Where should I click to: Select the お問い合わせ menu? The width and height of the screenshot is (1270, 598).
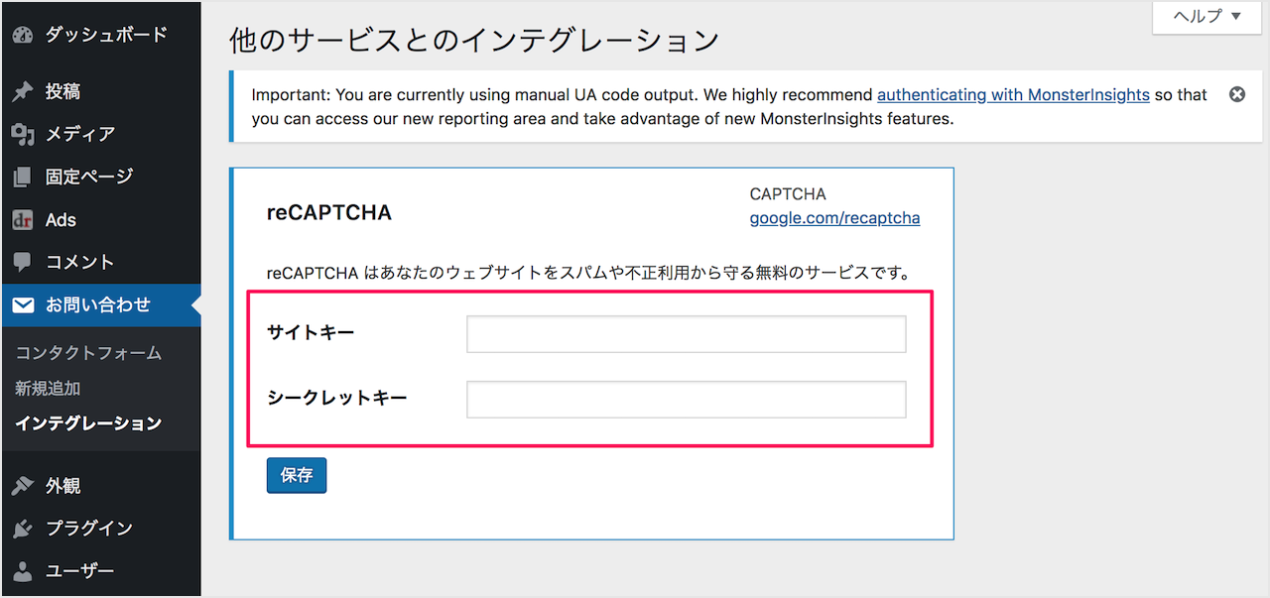coord(100,305)
